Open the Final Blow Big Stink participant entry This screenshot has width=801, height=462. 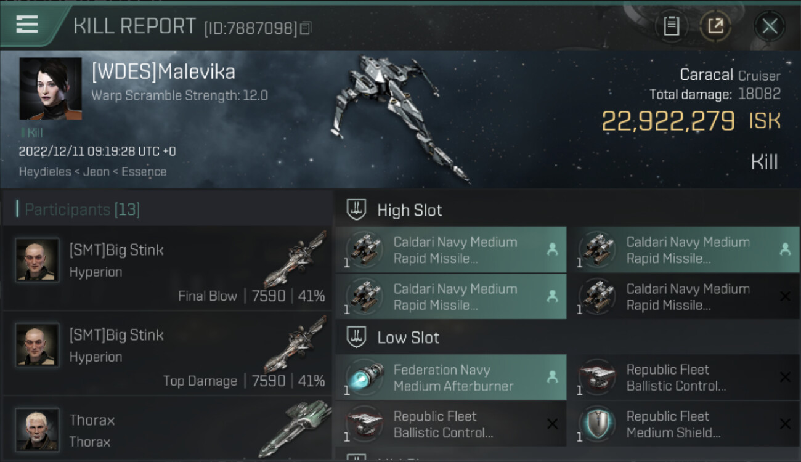point(168,268)
